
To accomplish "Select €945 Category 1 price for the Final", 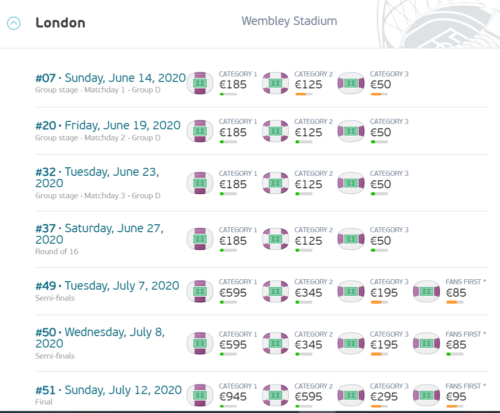I will tap(233, 397).
